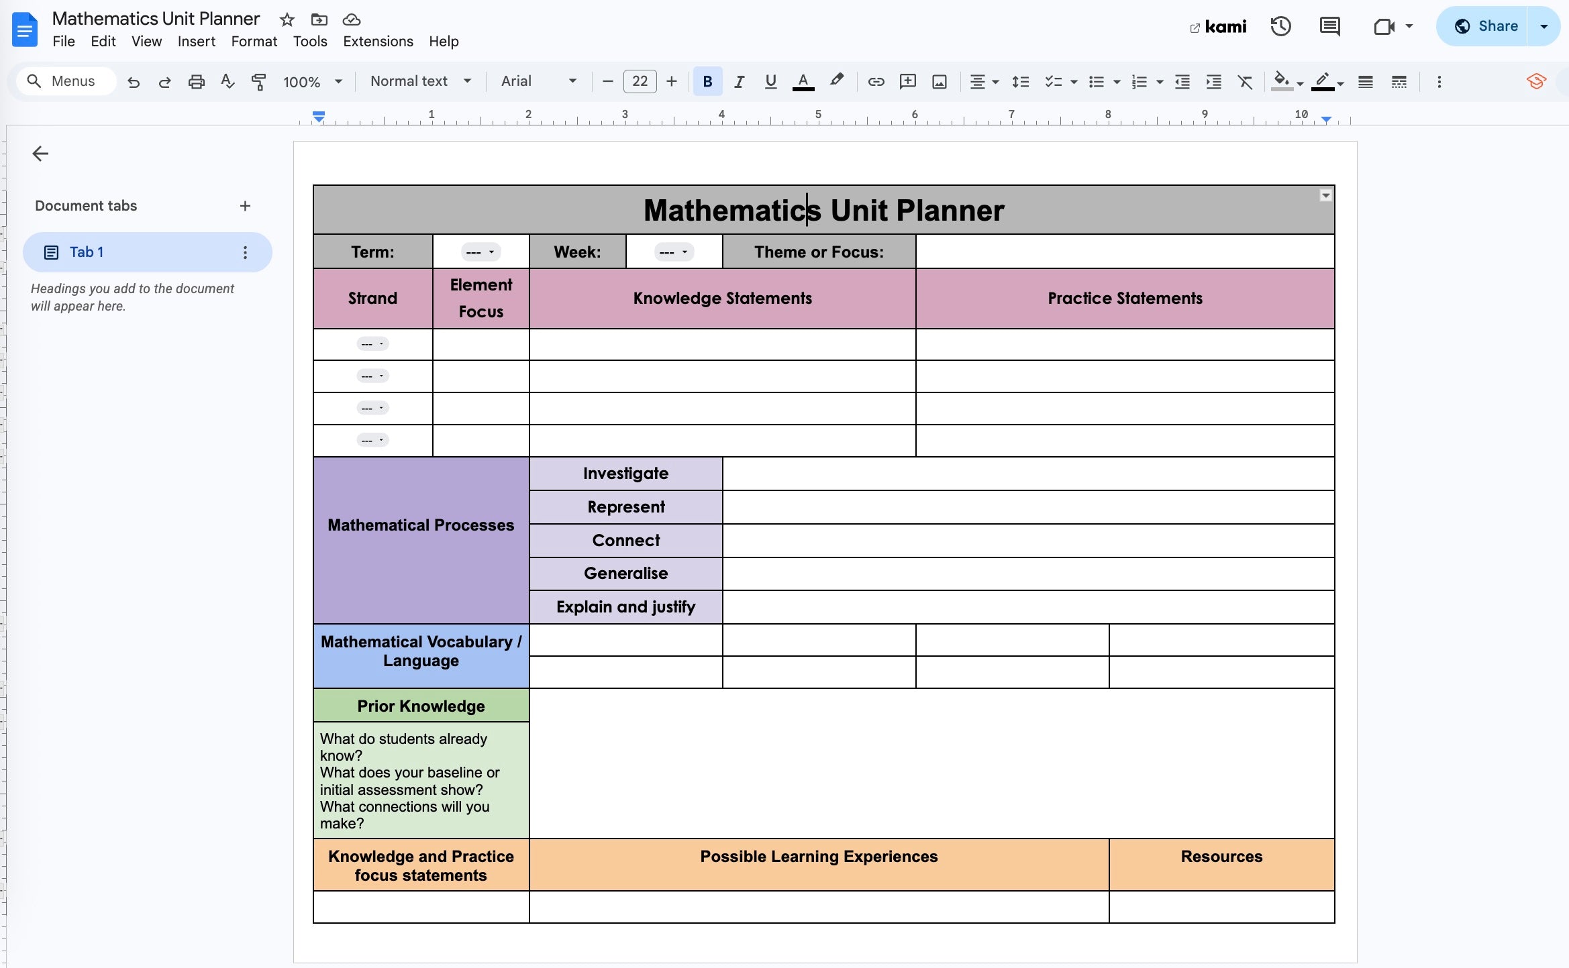Image resolution: width=1569 pixels, height=968 pixels.
Task: Increase font size with plus button
Action: click(x=672, y=82)
